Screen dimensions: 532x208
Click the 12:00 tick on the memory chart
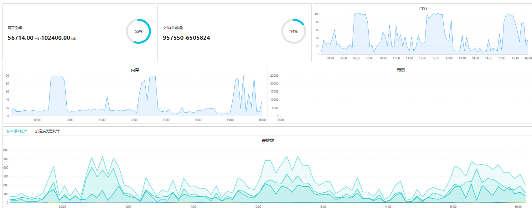134,120
